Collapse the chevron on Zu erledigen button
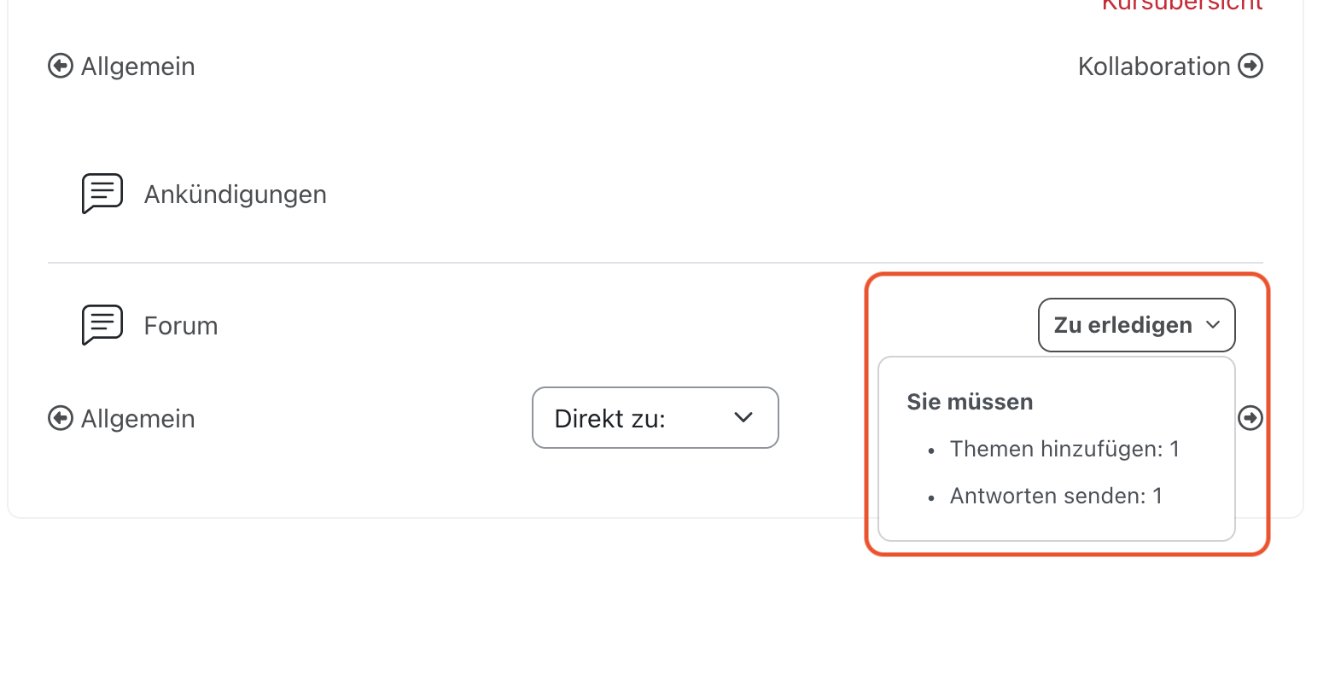This screenshot has height=674, width=1335. (x=1213, y=325)
